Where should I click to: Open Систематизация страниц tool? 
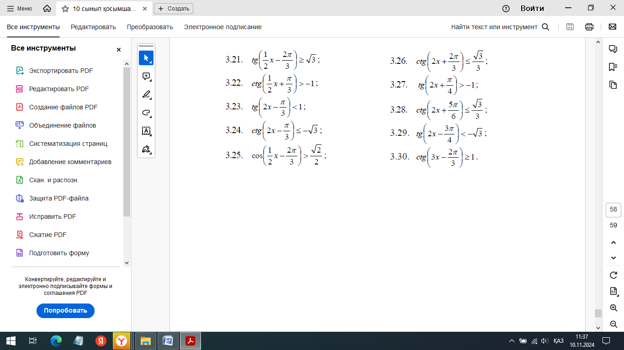(68, 144)
